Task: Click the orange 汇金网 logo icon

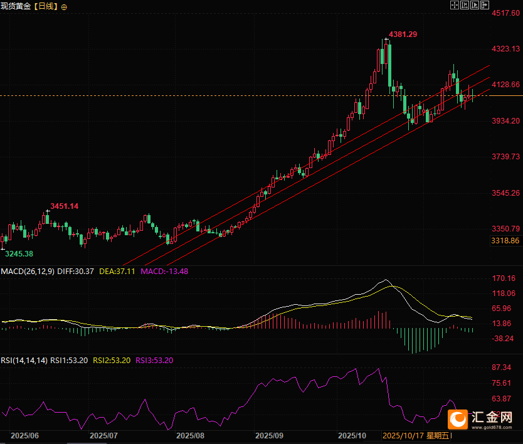Action: pos(459,419)
